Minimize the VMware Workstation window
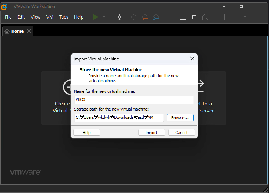Viewport: 269px width, 193px height. click(224, 7)
